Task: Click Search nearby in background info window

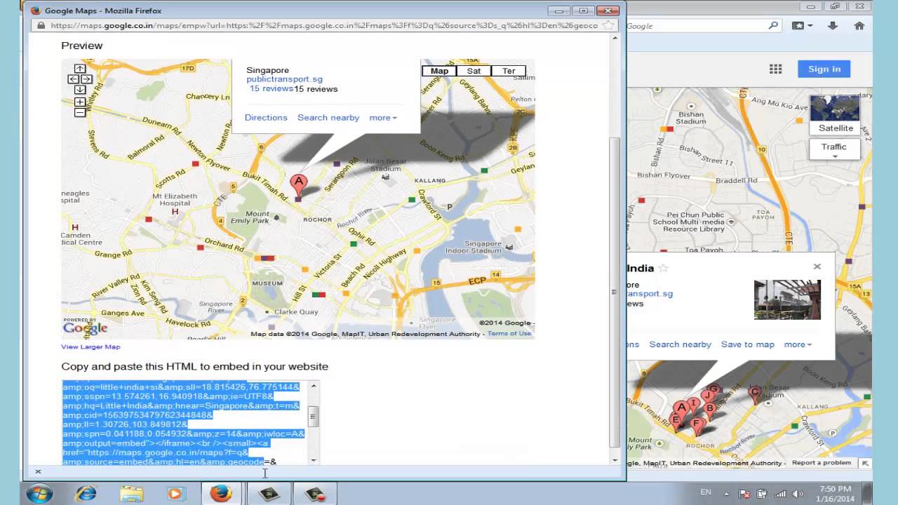Action: (x=680, y=344)
